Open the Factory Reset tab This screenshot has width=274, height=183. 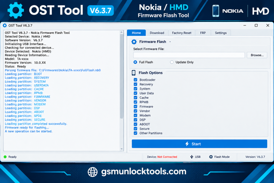(x=182, y=33)
